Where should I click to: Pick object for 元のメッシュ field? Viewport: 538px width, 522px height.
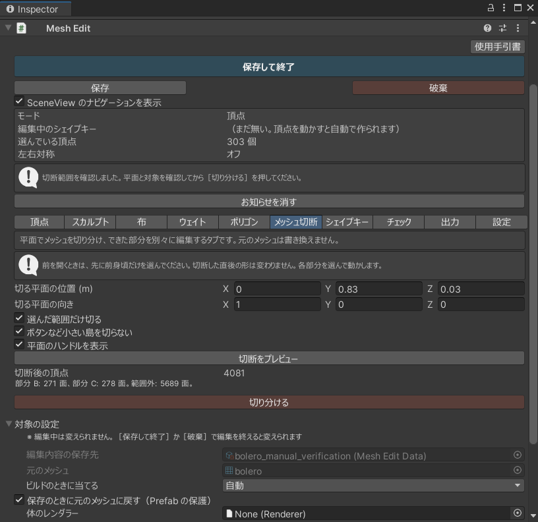tap(518, 470)
